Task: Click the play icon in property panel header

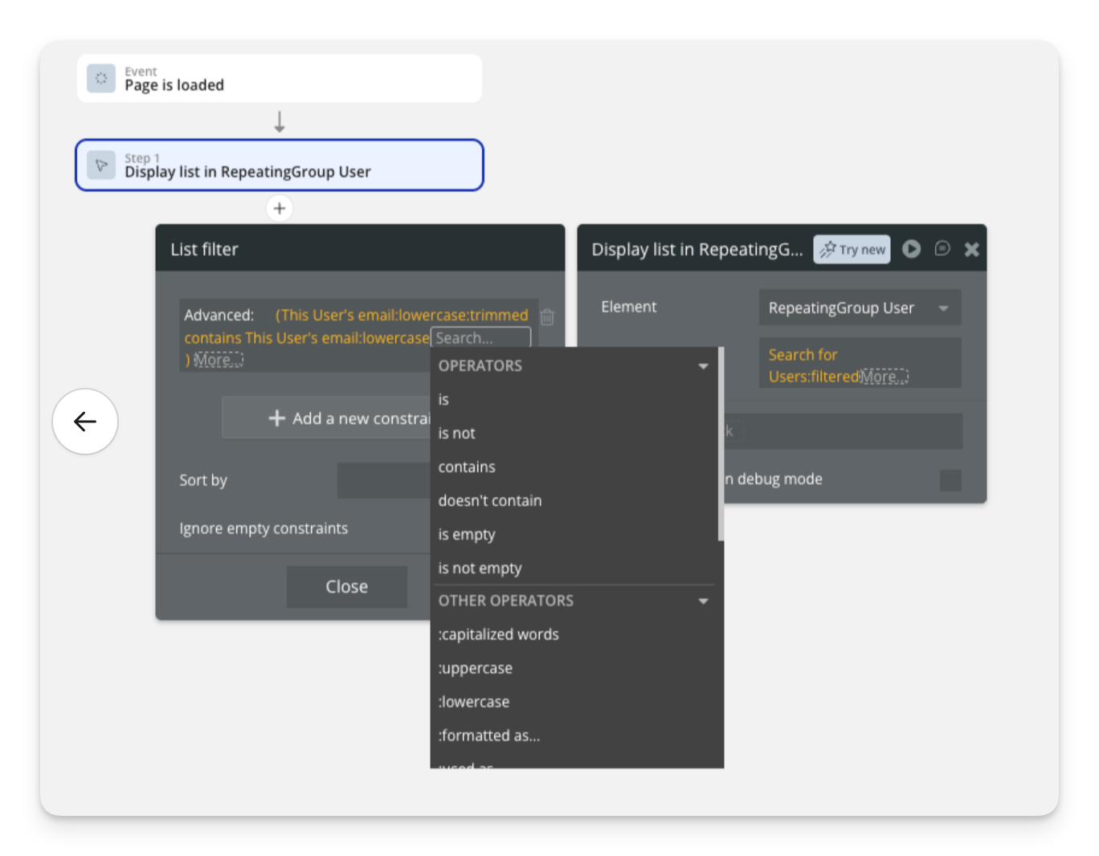Action: [911, 249]
